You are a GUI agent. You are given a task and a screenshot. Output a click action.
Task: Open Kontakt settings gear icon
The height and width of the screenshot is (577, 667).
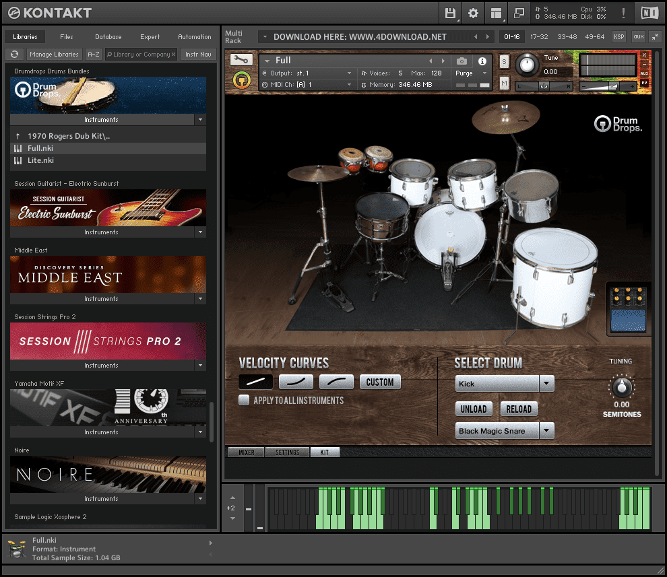(473, 13)
